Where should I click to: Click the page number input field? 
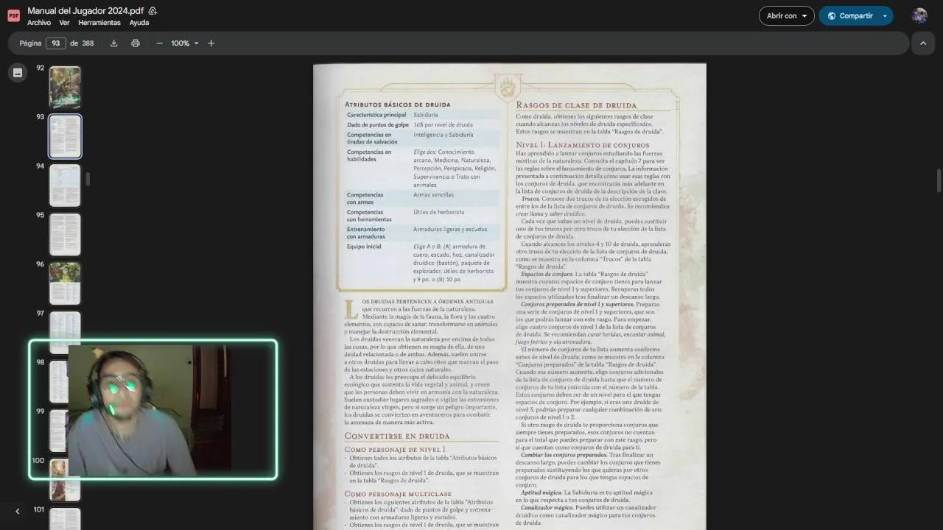coord(56,43)
